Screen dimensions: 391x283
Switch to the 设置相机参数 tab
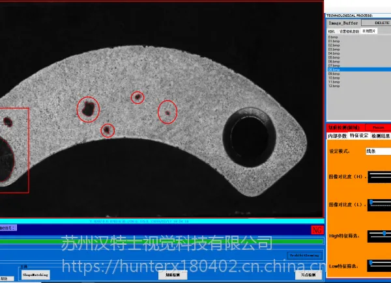[349, 31]
